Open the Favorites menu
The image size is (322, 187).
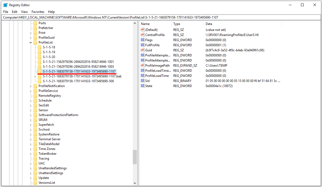pos(38,12)
